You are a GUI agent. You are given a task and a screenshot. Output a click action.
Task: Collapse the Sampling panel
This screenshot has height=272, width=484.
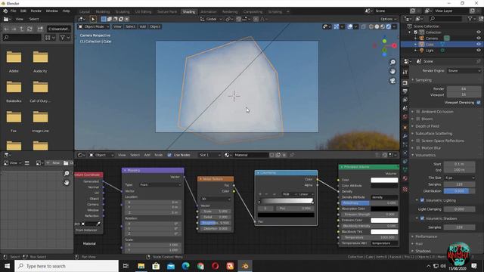(x=423, y=80)
